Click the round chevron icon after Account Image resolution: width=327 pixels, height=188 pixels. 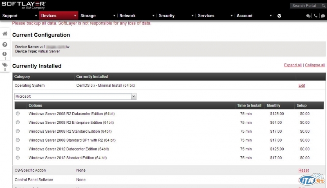[279, 16]
